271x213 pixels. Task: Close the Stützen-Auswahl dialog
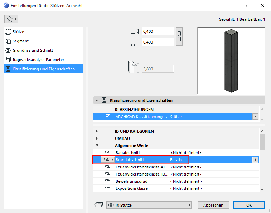(262, 5)
